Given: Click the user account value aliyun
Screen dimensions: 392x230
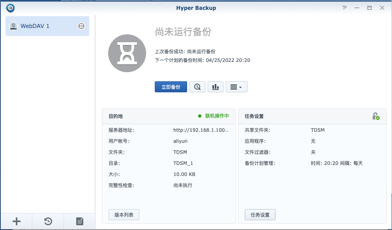Looking at the screenshot, I should [180, 141].
